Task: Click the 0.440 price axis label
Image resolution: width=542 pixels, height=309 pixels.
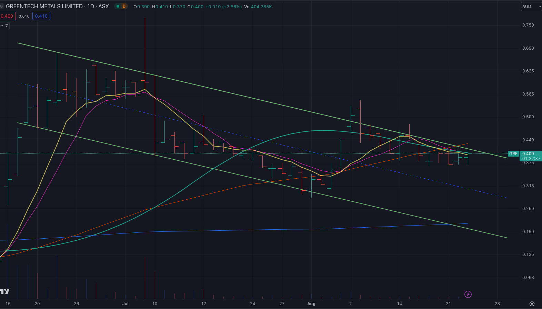Action: (528, 140)
